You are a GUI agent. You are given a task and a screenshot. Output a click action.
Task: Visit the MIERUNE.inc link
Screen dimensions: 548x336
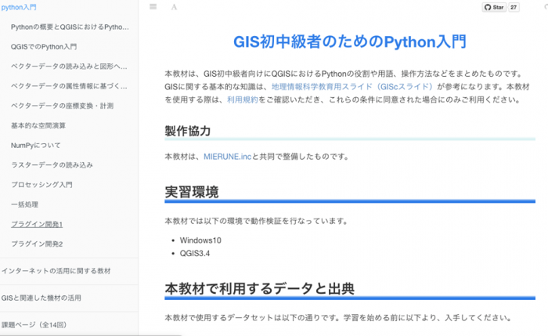point(228,157)
